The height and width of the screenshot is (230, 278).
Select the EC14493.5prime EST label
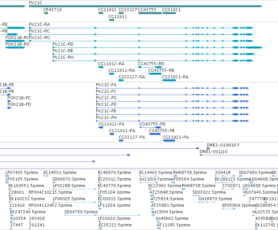tap(155, 173)
